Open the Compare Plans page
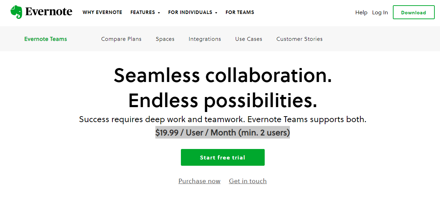440x209 pixels. (121, 39)
